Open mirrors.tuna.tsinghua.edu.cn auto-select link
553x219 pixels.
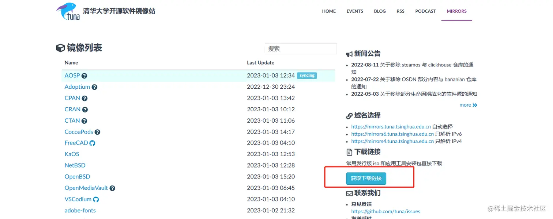coord(391,127)
